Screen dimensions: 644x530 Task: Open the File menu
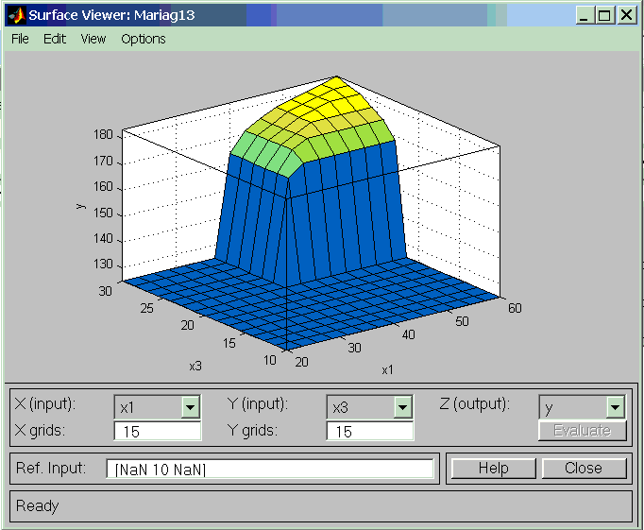[x=20, y=39]
